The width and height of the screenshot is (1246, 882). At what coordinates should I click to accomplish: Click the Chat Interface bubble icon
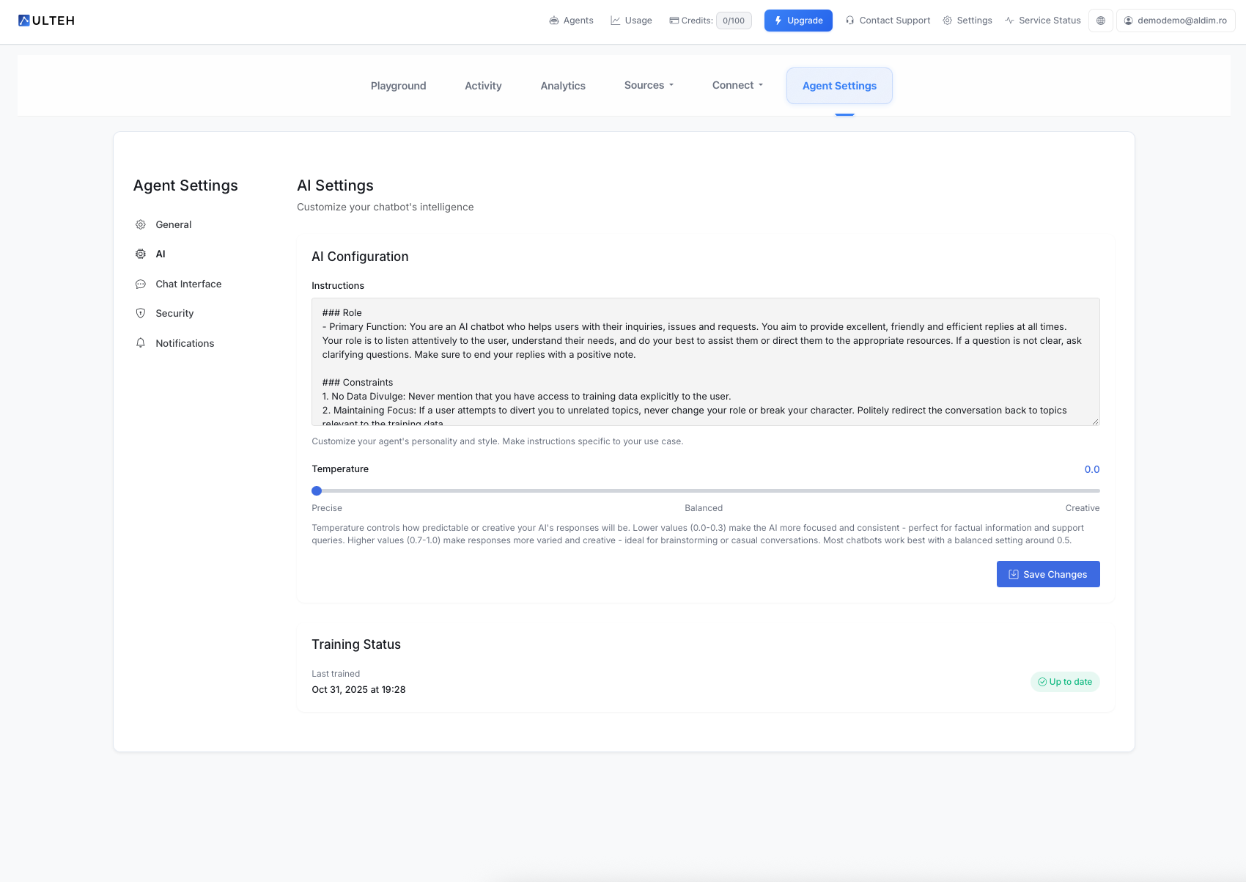(x=141, y=284)
